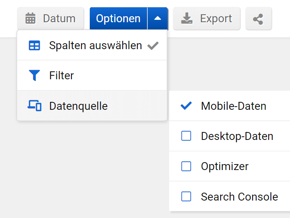The width and height of the screenshot is (290, 218).
Task: Click the blue funnel filter icon
Action: (x=35, y=75)
